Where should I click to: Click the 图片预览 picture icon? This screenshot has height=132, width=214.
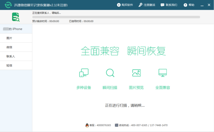point(137,73)
